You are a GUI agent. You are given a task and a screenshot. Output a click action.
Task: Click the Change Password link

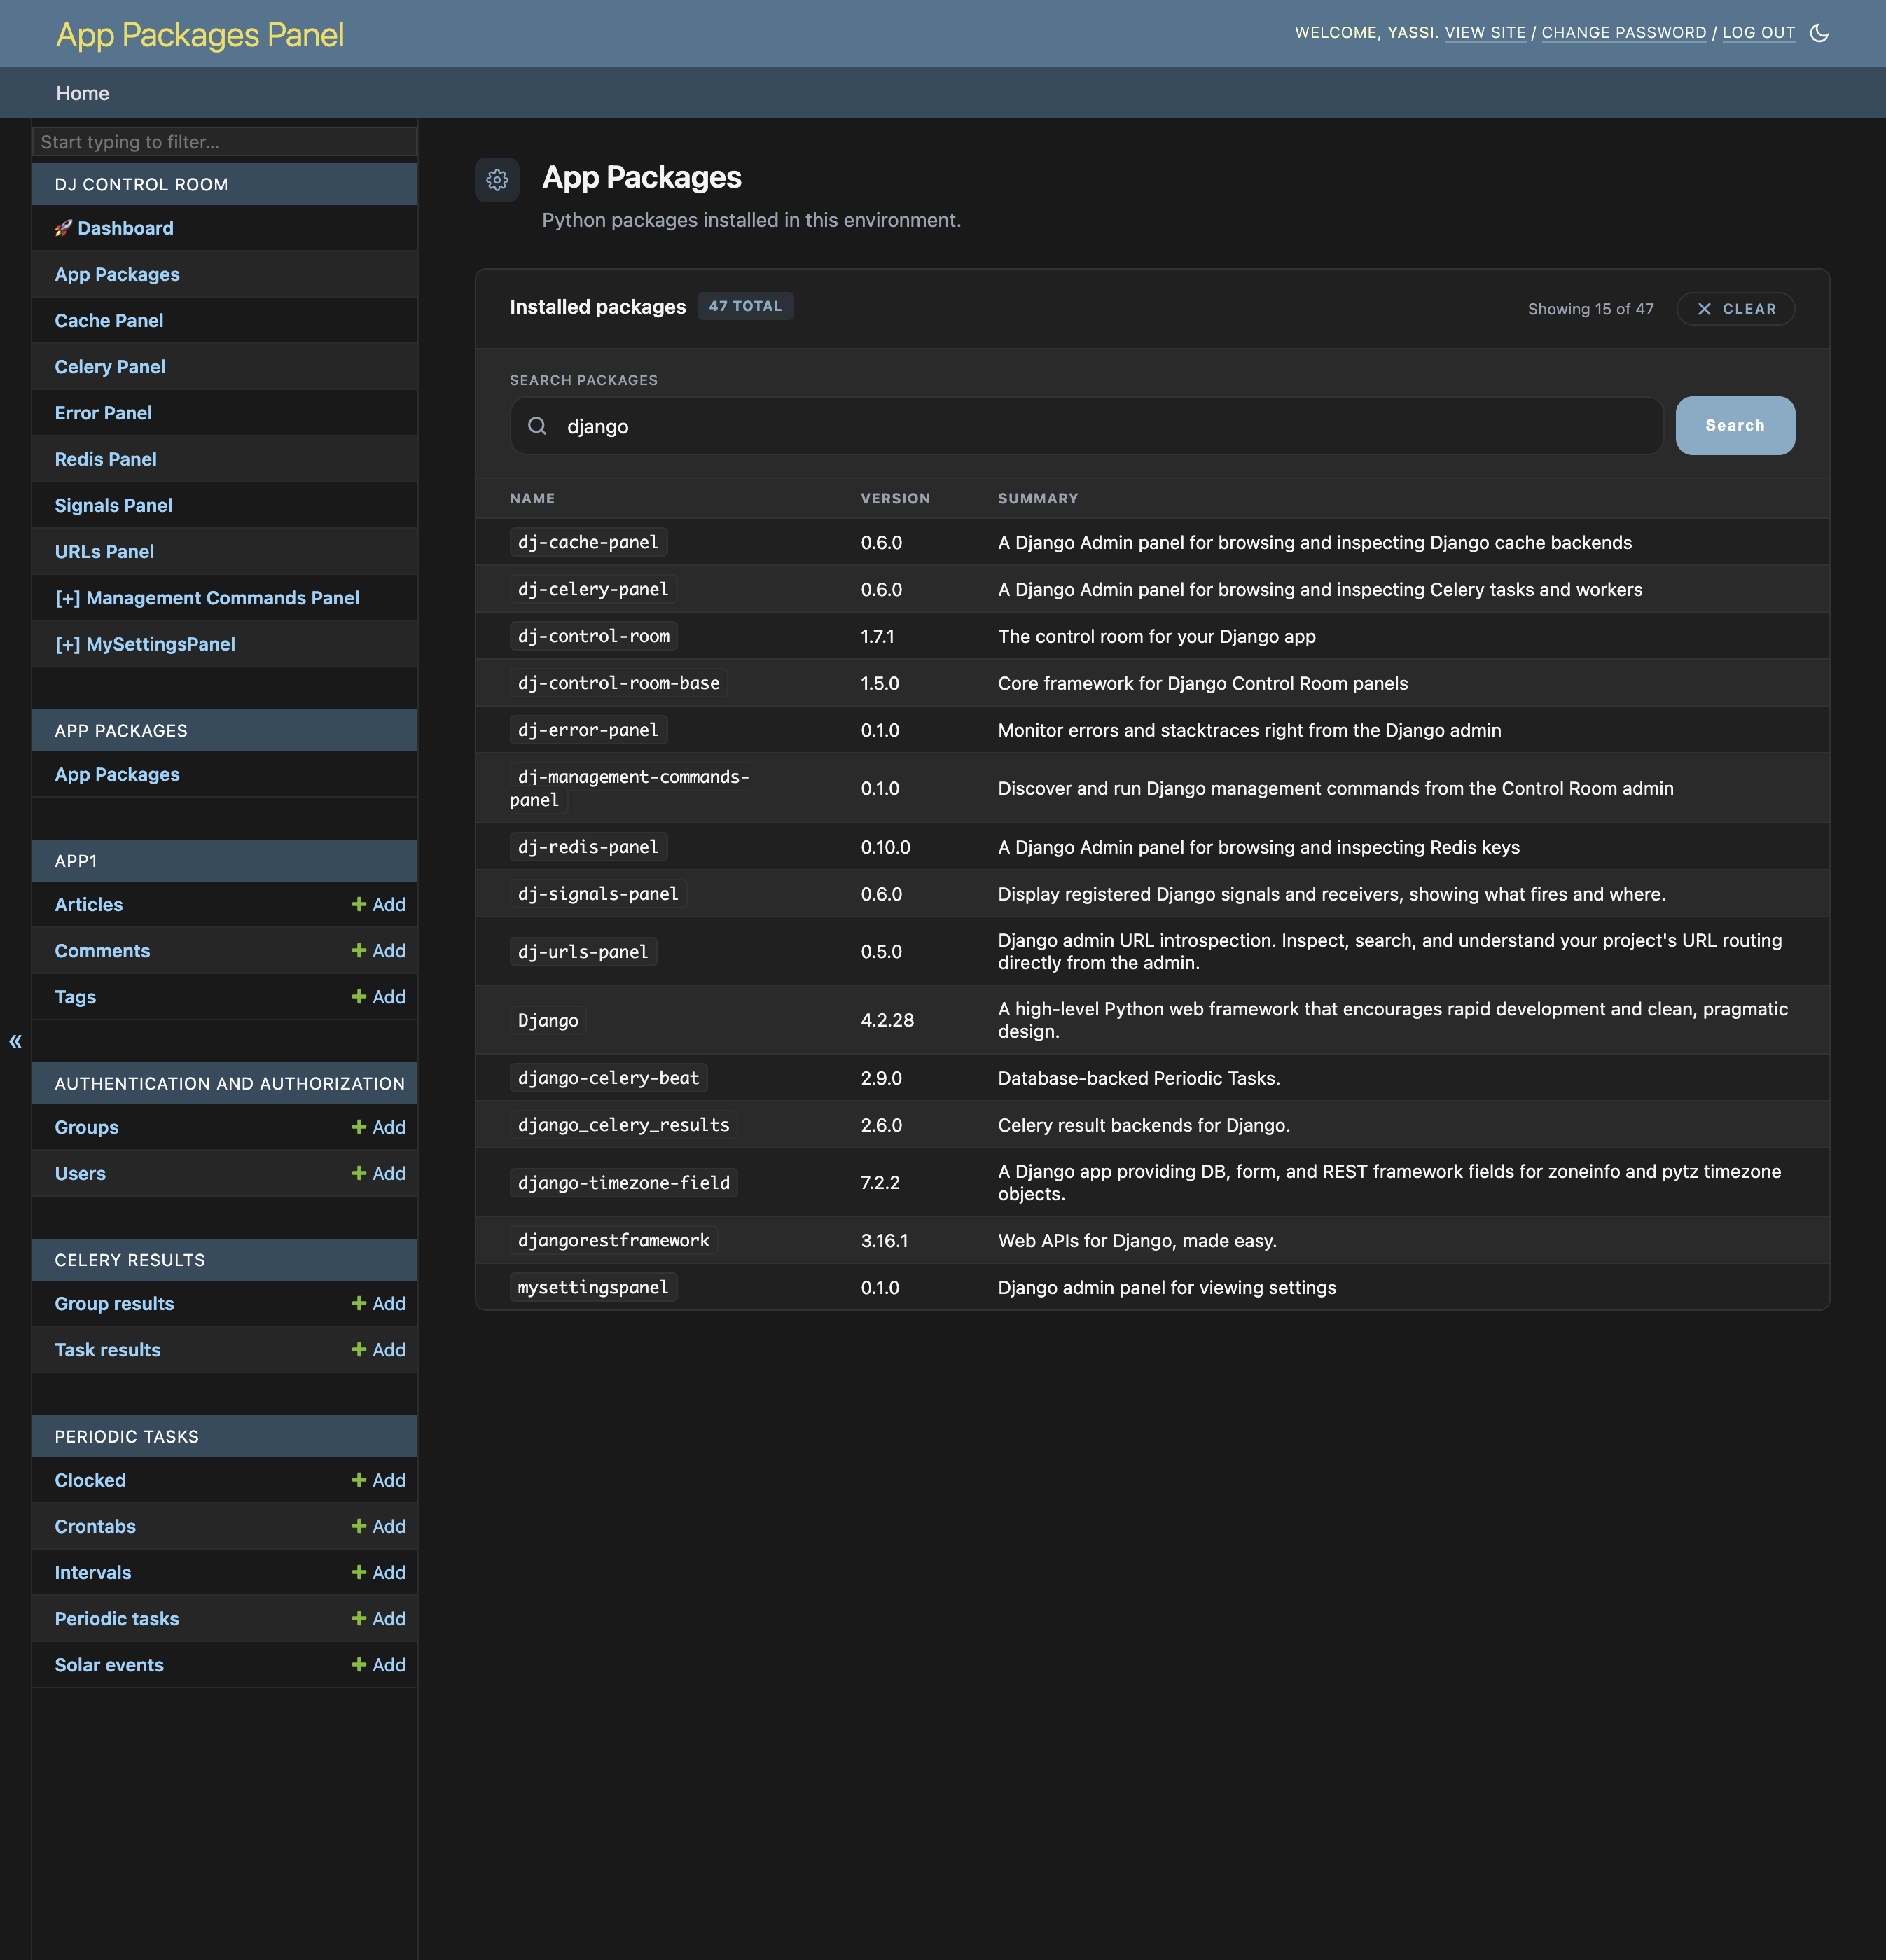coord(1624,33)
